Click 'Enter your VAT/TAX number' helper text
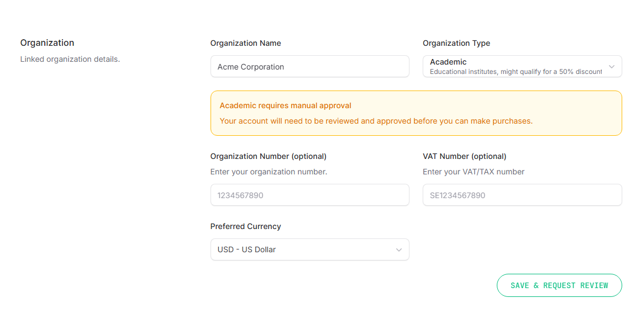 [x=474, y=172]
